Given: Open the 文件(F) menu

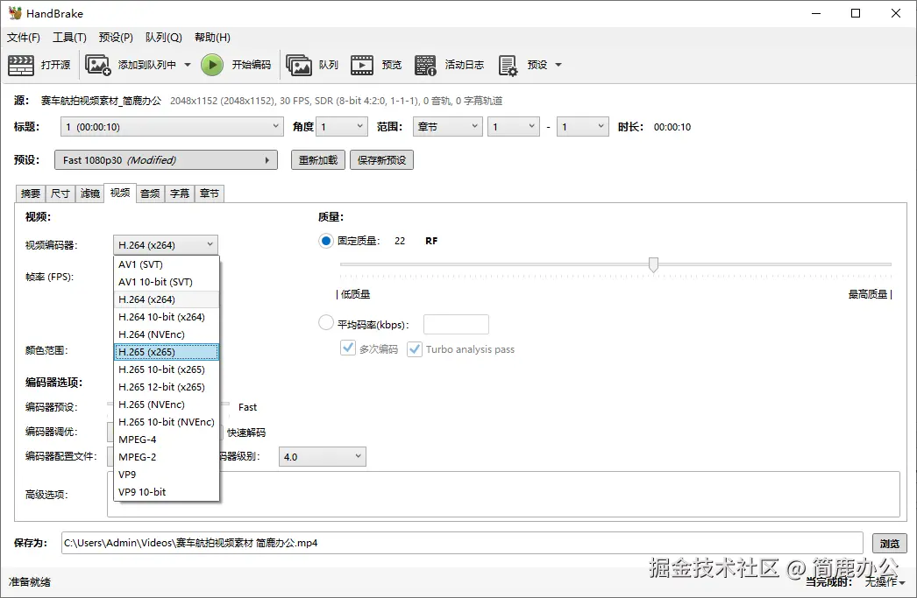Looking at the screenshot, I should pos(24,38).
